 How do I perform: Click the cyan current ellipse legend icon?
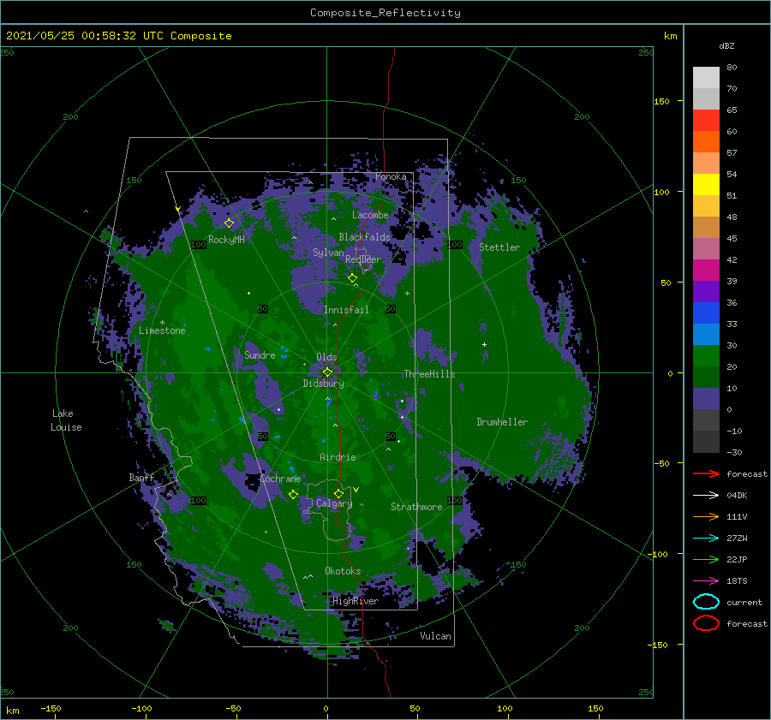pos(706,602)
